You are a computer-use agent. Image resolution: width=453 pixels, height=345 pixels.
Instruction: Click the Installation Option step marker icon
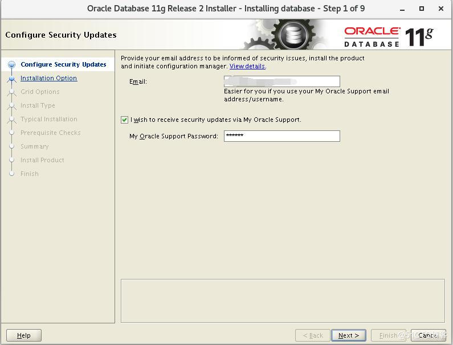pyautogui.click(x=11, y=79)
